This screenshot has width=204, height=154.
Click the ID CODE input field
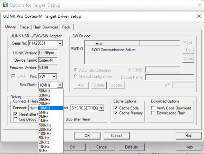162,70
